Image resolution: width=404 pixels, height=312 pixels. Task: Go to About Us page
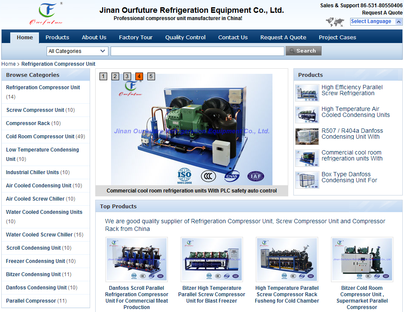click(94, 38)
